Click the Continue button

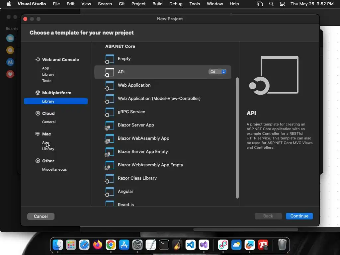coord(299,216)
